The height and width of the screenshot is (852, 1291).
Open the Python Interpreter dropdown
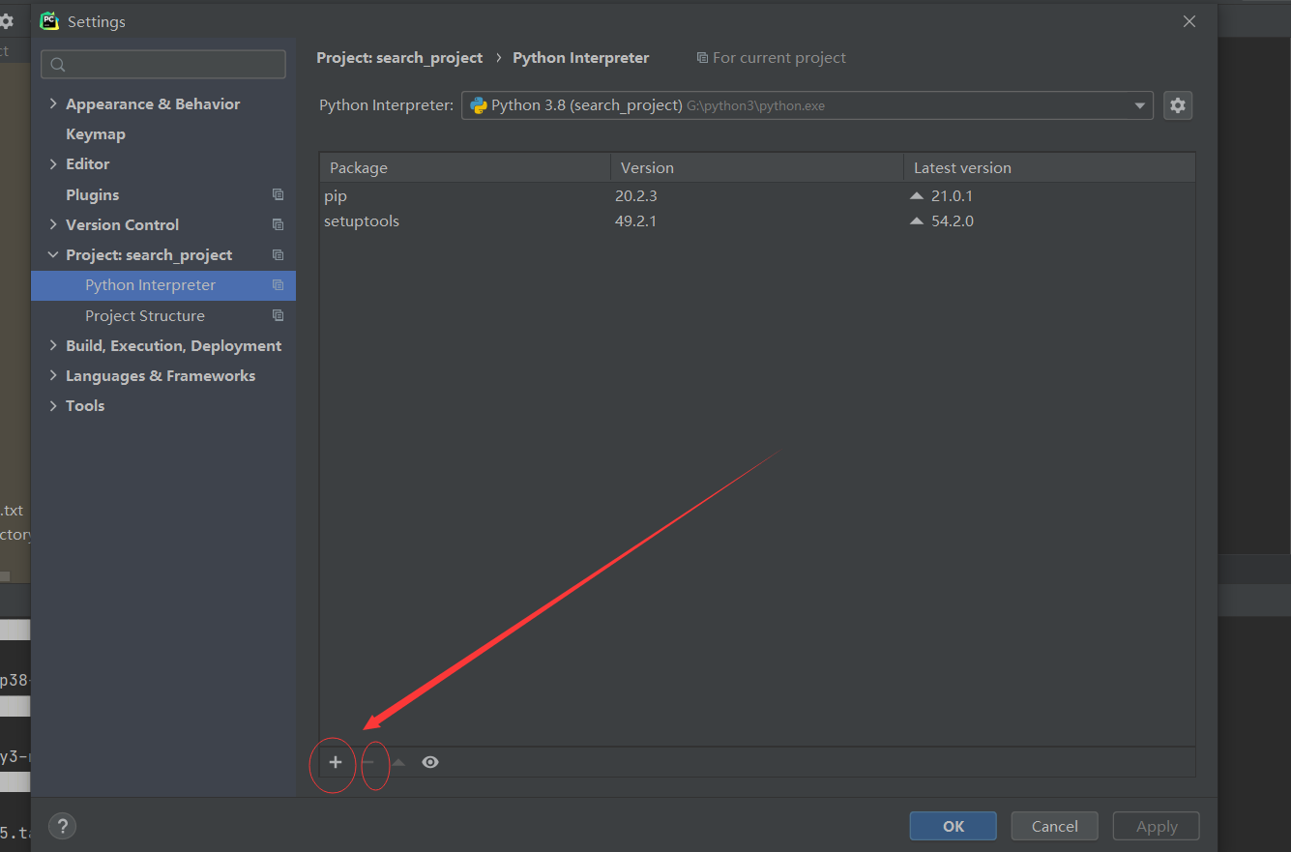pyautogui.click(x=1139, y=104)
